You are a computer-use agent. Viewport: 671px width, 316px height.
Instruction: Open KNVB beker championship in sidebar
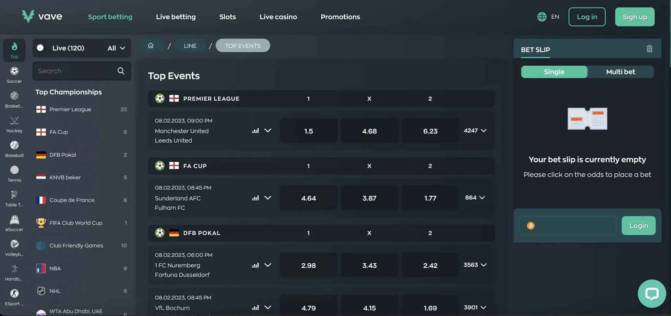[82, 177]
